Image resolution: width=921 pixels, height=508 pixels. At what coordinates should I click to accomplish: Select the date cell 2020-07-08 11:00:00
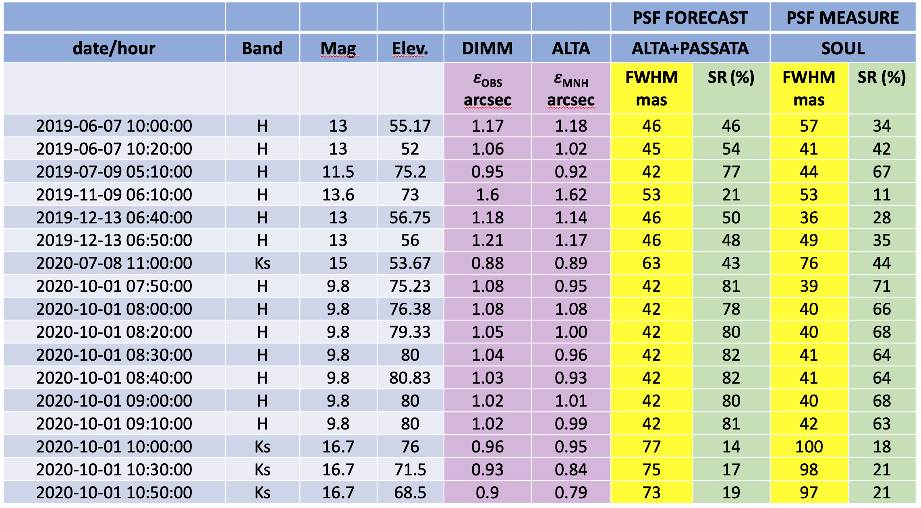tap(114, 263)
